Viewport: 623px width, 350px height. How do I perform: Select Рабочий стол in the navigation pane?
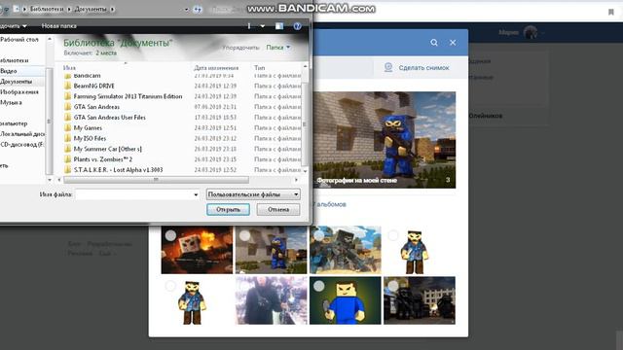19,40
